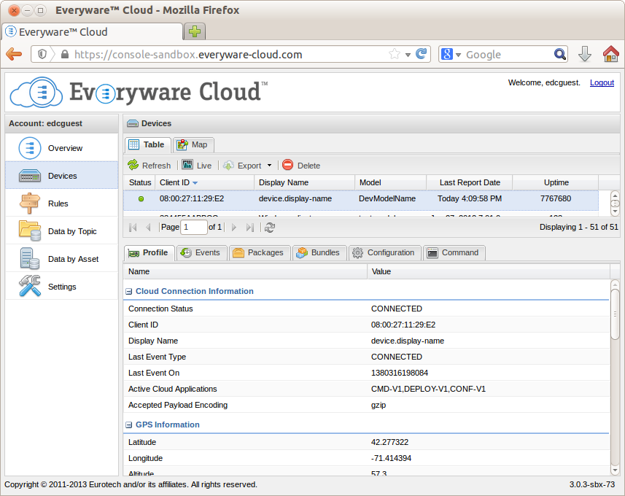Open the Overview section in sidebar
Viewport: 625px width, 496px height.
pyautogui.click(x=62, y=148)
